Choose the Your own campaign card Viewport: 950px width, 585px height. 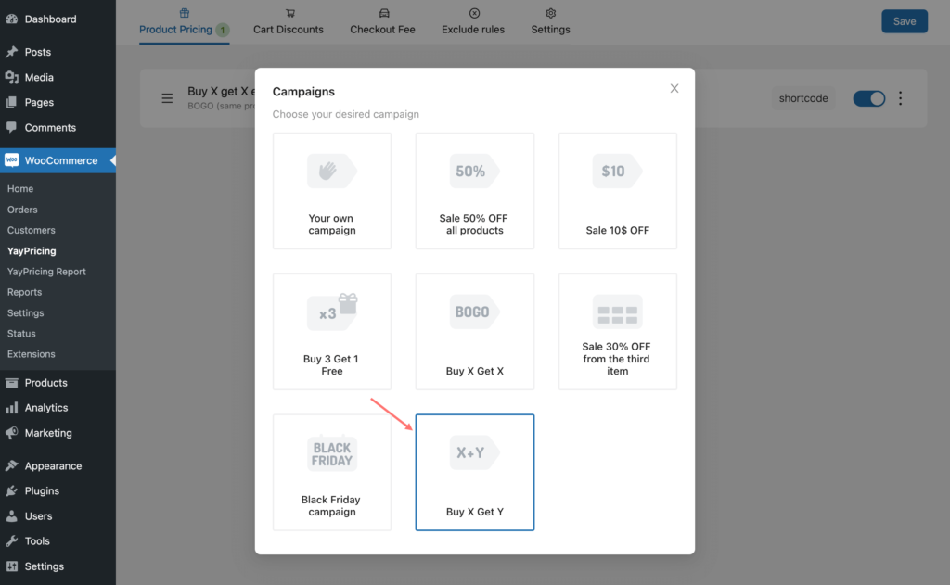coord(332,191)
